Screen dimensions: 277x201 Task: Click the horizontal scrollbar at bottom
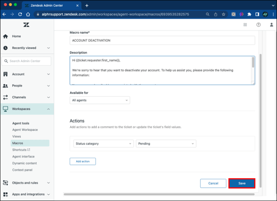pos(159,194)
